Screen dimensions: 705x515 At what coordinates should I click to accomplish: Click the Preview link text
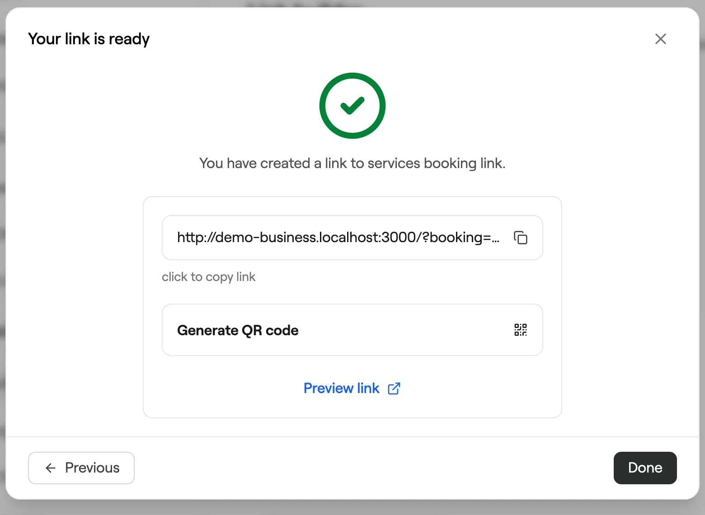[342, 389]
